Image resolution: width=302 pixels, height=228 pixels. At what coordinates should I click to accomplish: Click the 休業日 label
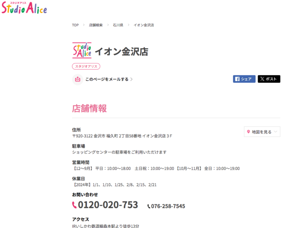point(79,179)
